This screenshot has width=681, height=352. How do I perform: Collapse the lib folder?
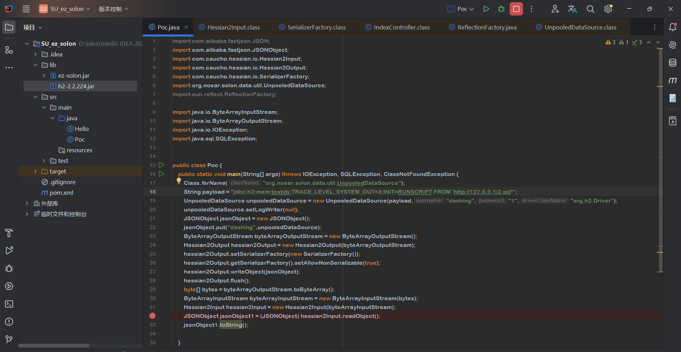pos(35,65)
